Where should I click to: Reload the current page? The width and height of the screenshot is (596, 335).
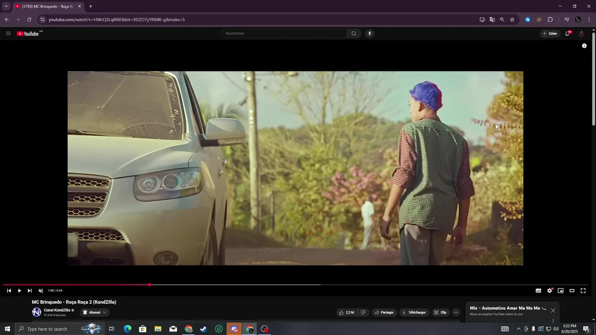tap(29, 20)
